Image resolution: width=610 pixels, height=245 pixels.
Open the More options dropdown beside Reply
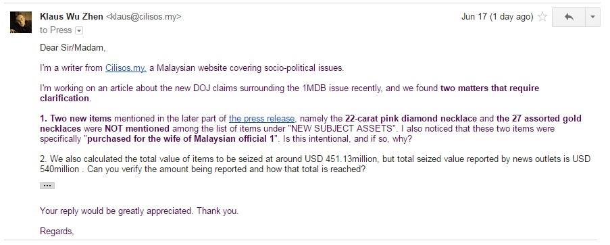coord(593,17)
